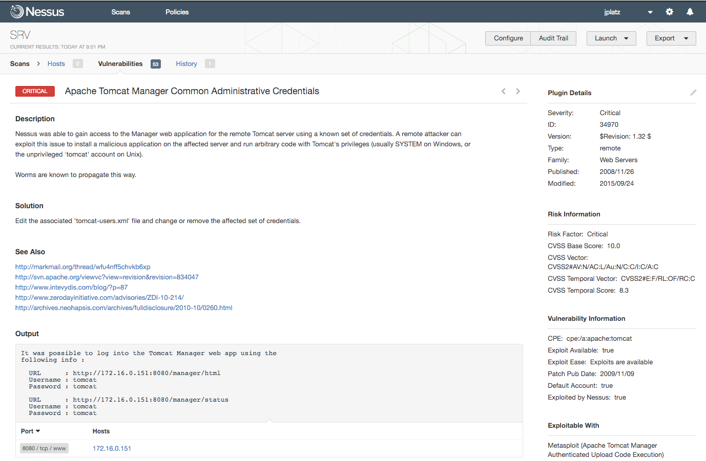Click the CRITICAL severity badge

(x=35, y=91)
